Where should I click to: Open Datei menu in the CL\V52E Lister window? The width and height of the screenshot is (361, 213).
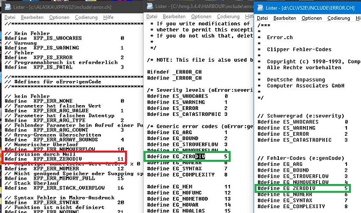262,18
